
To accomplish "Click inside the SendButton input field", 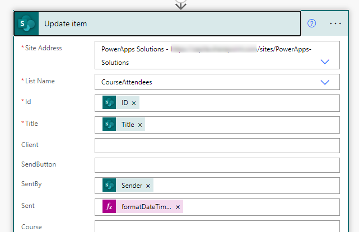I will pyautogui.click(x=217, y=165).
